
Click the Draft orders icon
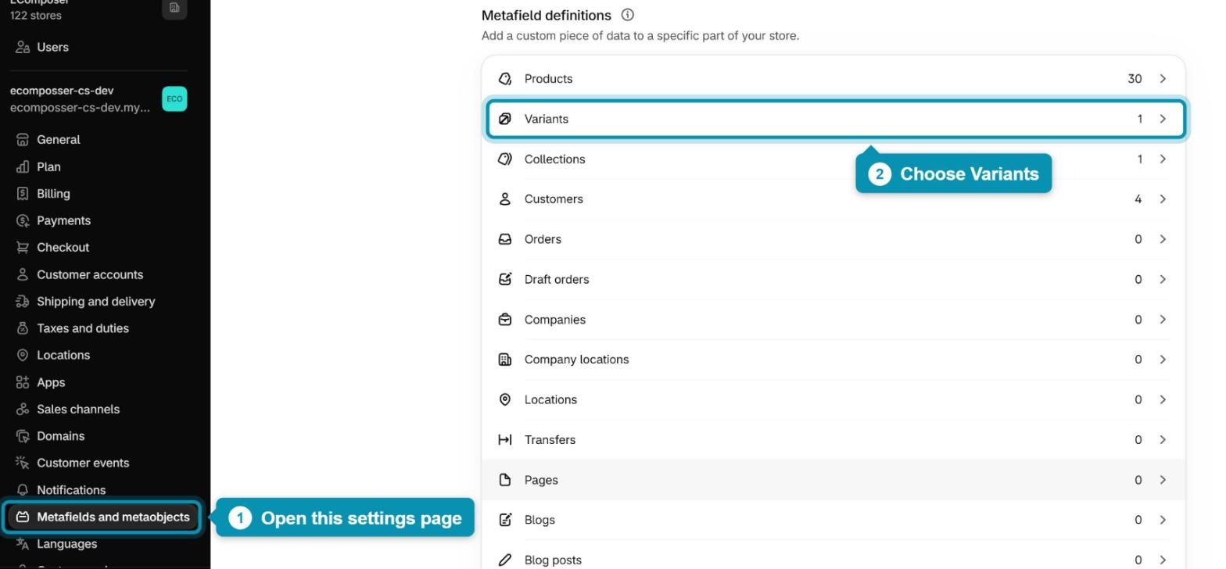(505, 279)
